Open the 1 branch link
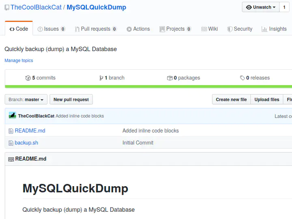This screenshot has width=292, height=219. [112, 78]
